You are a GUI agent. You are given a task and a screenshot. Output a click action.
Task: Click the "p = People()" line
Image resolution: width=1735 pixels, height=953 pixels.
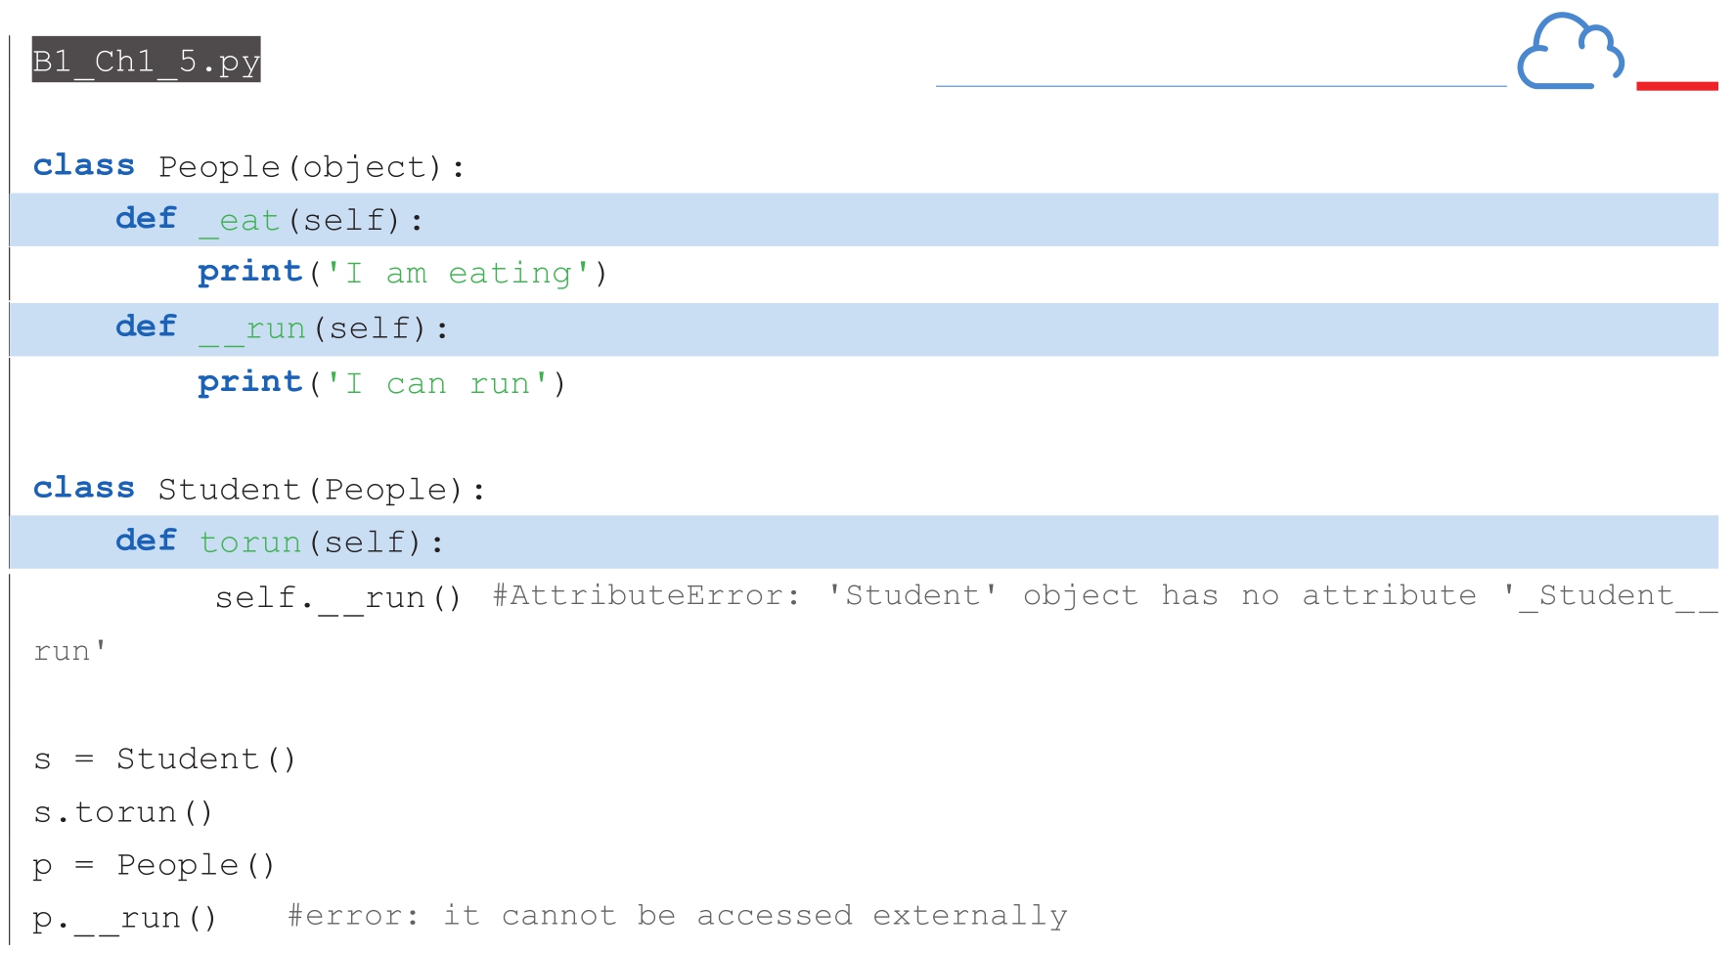pyautogui.click(x=154, y=866)
